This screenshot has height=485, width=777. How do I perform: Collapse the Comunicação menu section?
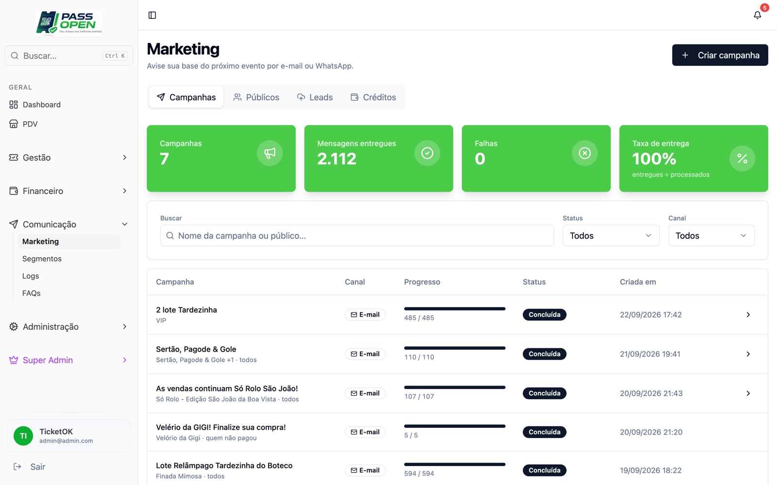coord(68,224)
